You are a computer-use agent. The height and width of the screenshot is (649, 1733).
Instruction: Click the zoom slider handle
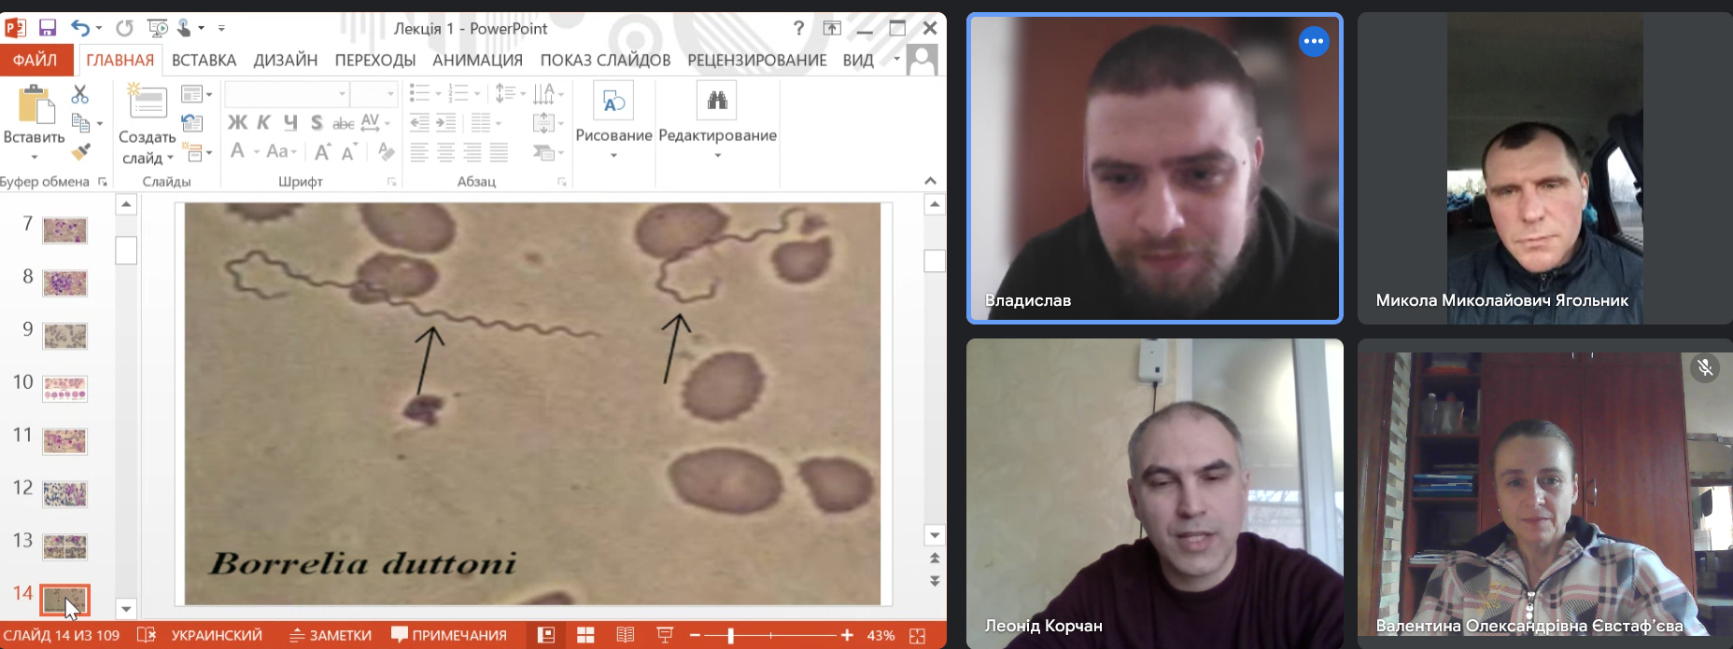pos(730,635)
